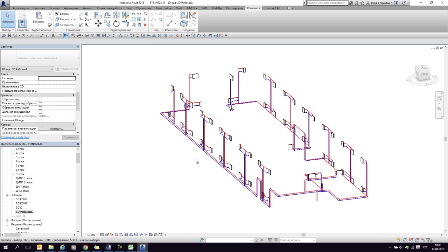Open the Revit application menu button
Viewport: 448px width, 252px height.
click(x=5, y=4)
